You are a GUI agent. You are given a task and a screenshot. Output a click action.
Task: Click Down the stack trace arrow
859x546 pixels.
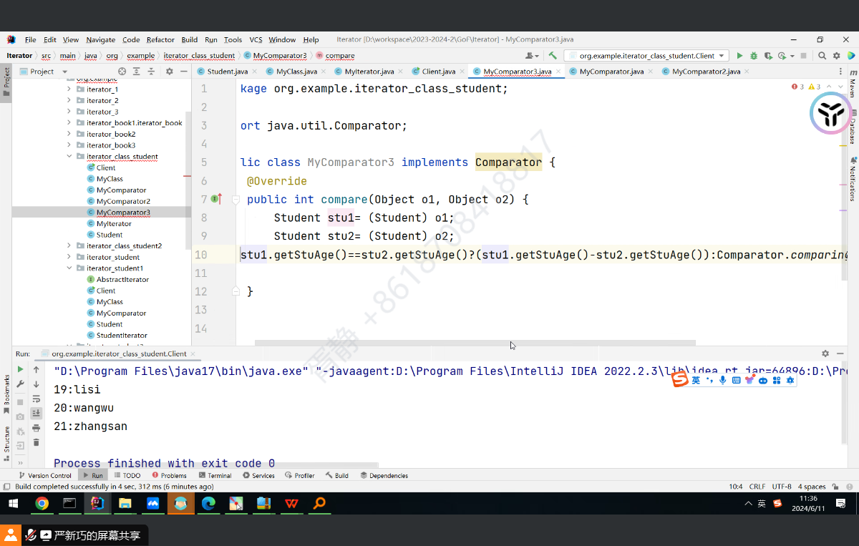[37, 384]
